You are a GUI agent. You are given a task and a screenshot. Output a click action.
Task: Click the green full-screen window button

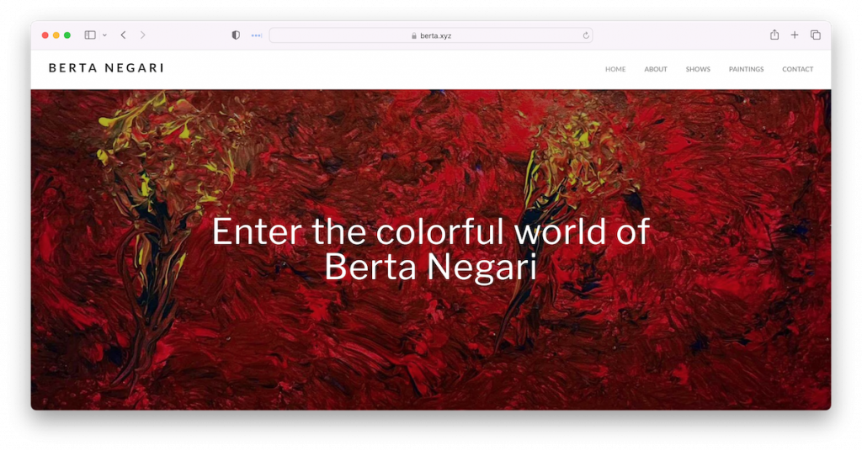tap(67, 35)
